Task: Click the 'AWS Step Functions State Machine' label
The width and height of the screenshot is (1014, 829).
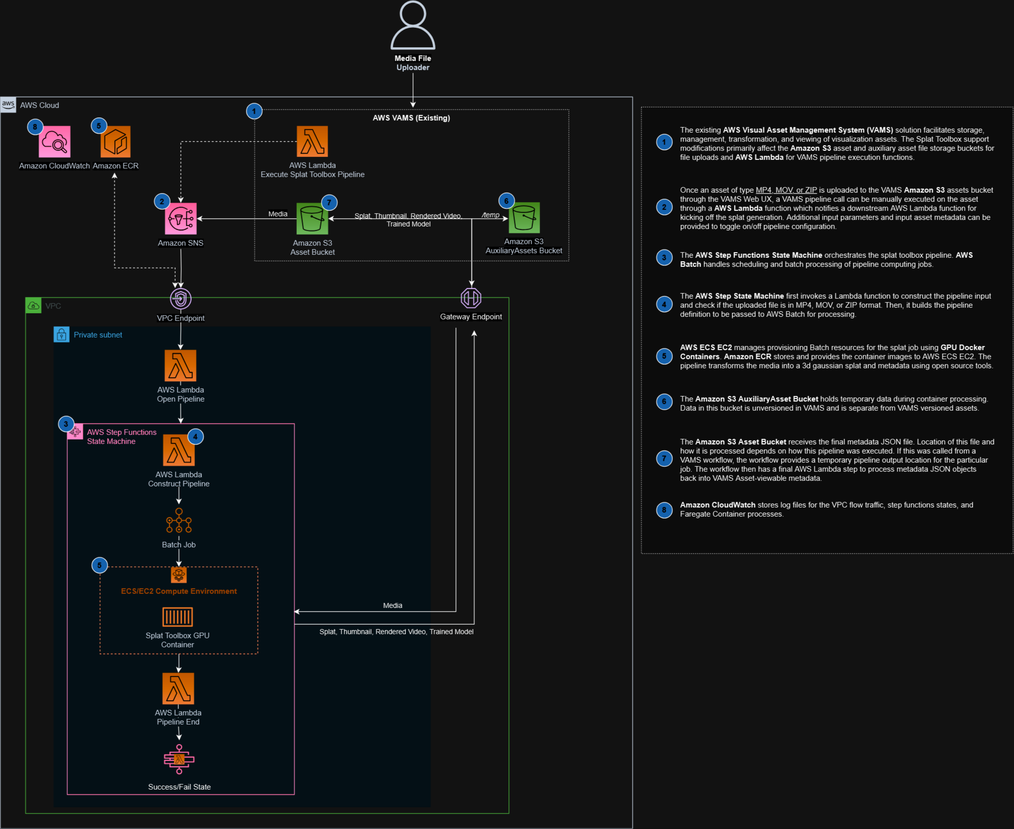Action: coord(122,437)
